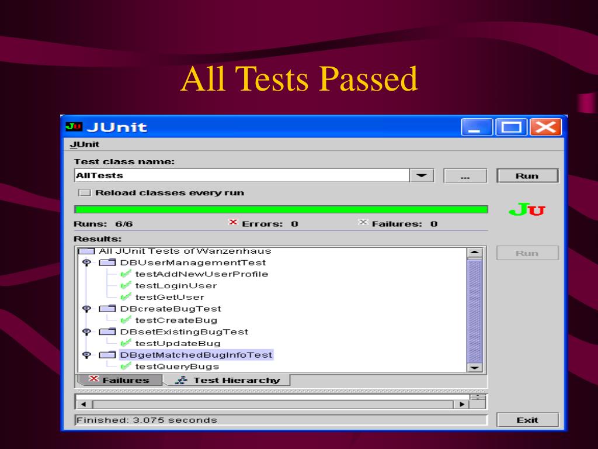Select the DBgetMatchedBugInfoTest tree row
This screenshot has width=598, height=449.
[x=196, y=355]
